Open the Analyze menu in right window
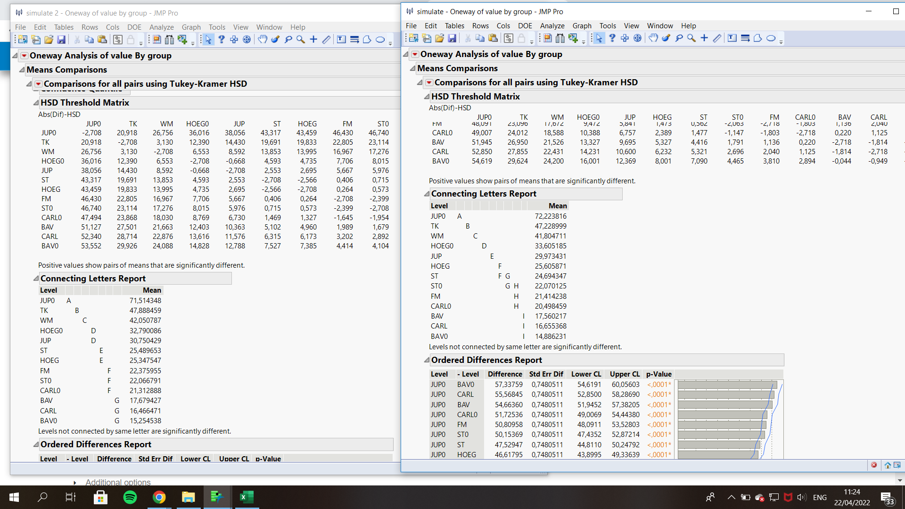Screen dimensions: 905x509 (x=552, y=26)
